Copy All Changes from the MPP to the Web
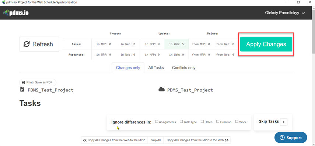 [197, 140]
